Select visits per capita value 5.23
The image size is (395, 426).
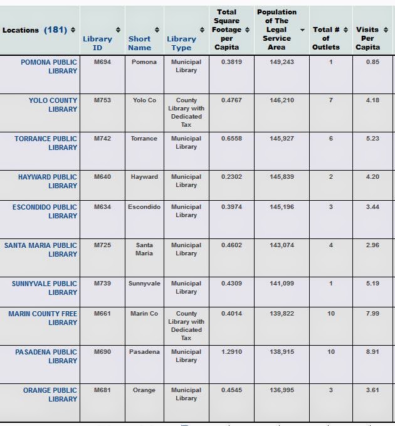click(372, 139)
